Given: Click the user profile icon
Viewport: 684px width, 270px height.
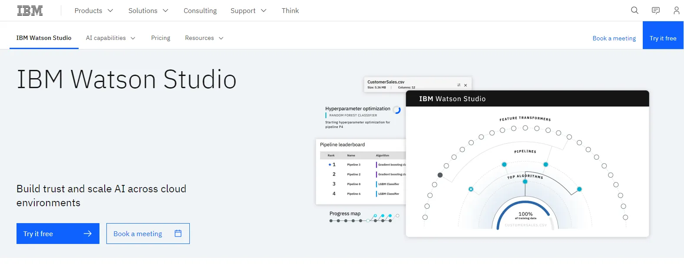Looking at the screenshot, I should pos(676,10).
